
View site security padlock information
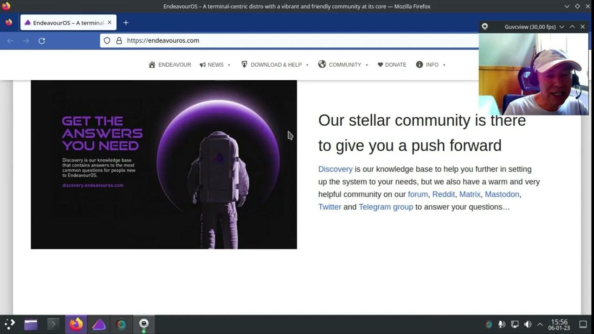point(119,40)
